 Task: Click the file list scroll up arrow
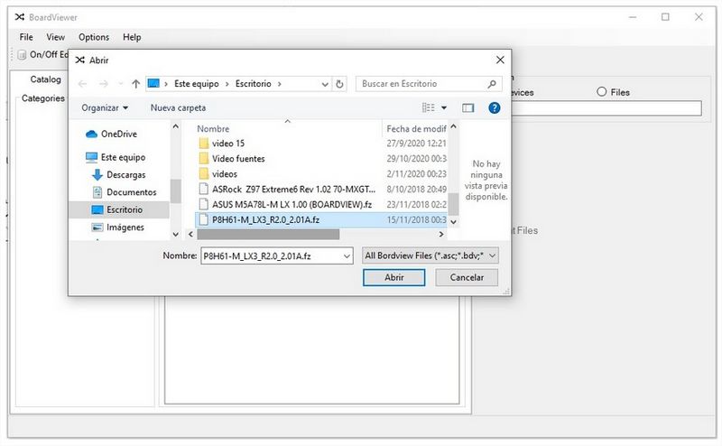(453, 126)
